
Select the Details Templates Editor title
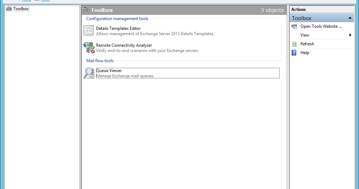point(118,28)
